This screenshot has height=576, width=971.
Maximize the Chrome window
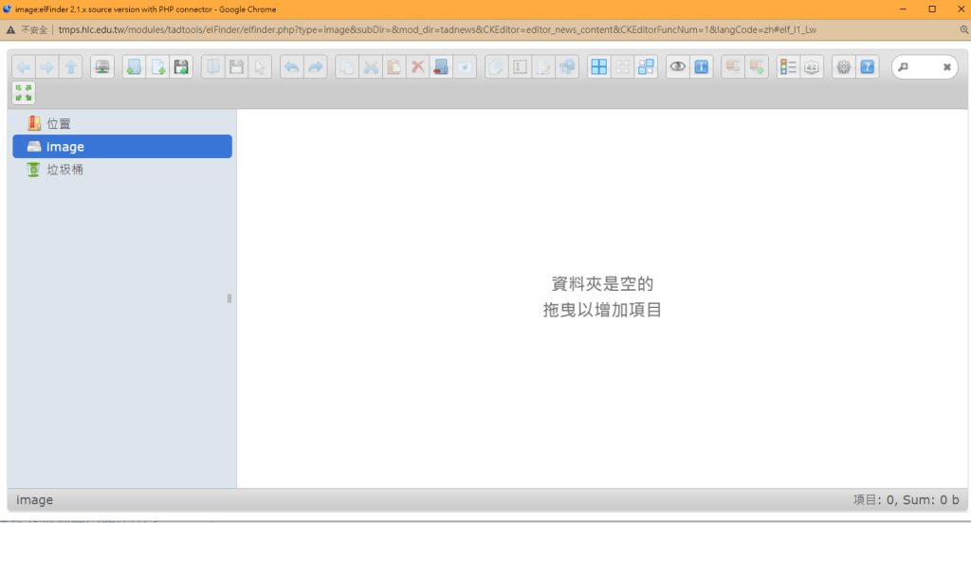[x=932, y=9]
